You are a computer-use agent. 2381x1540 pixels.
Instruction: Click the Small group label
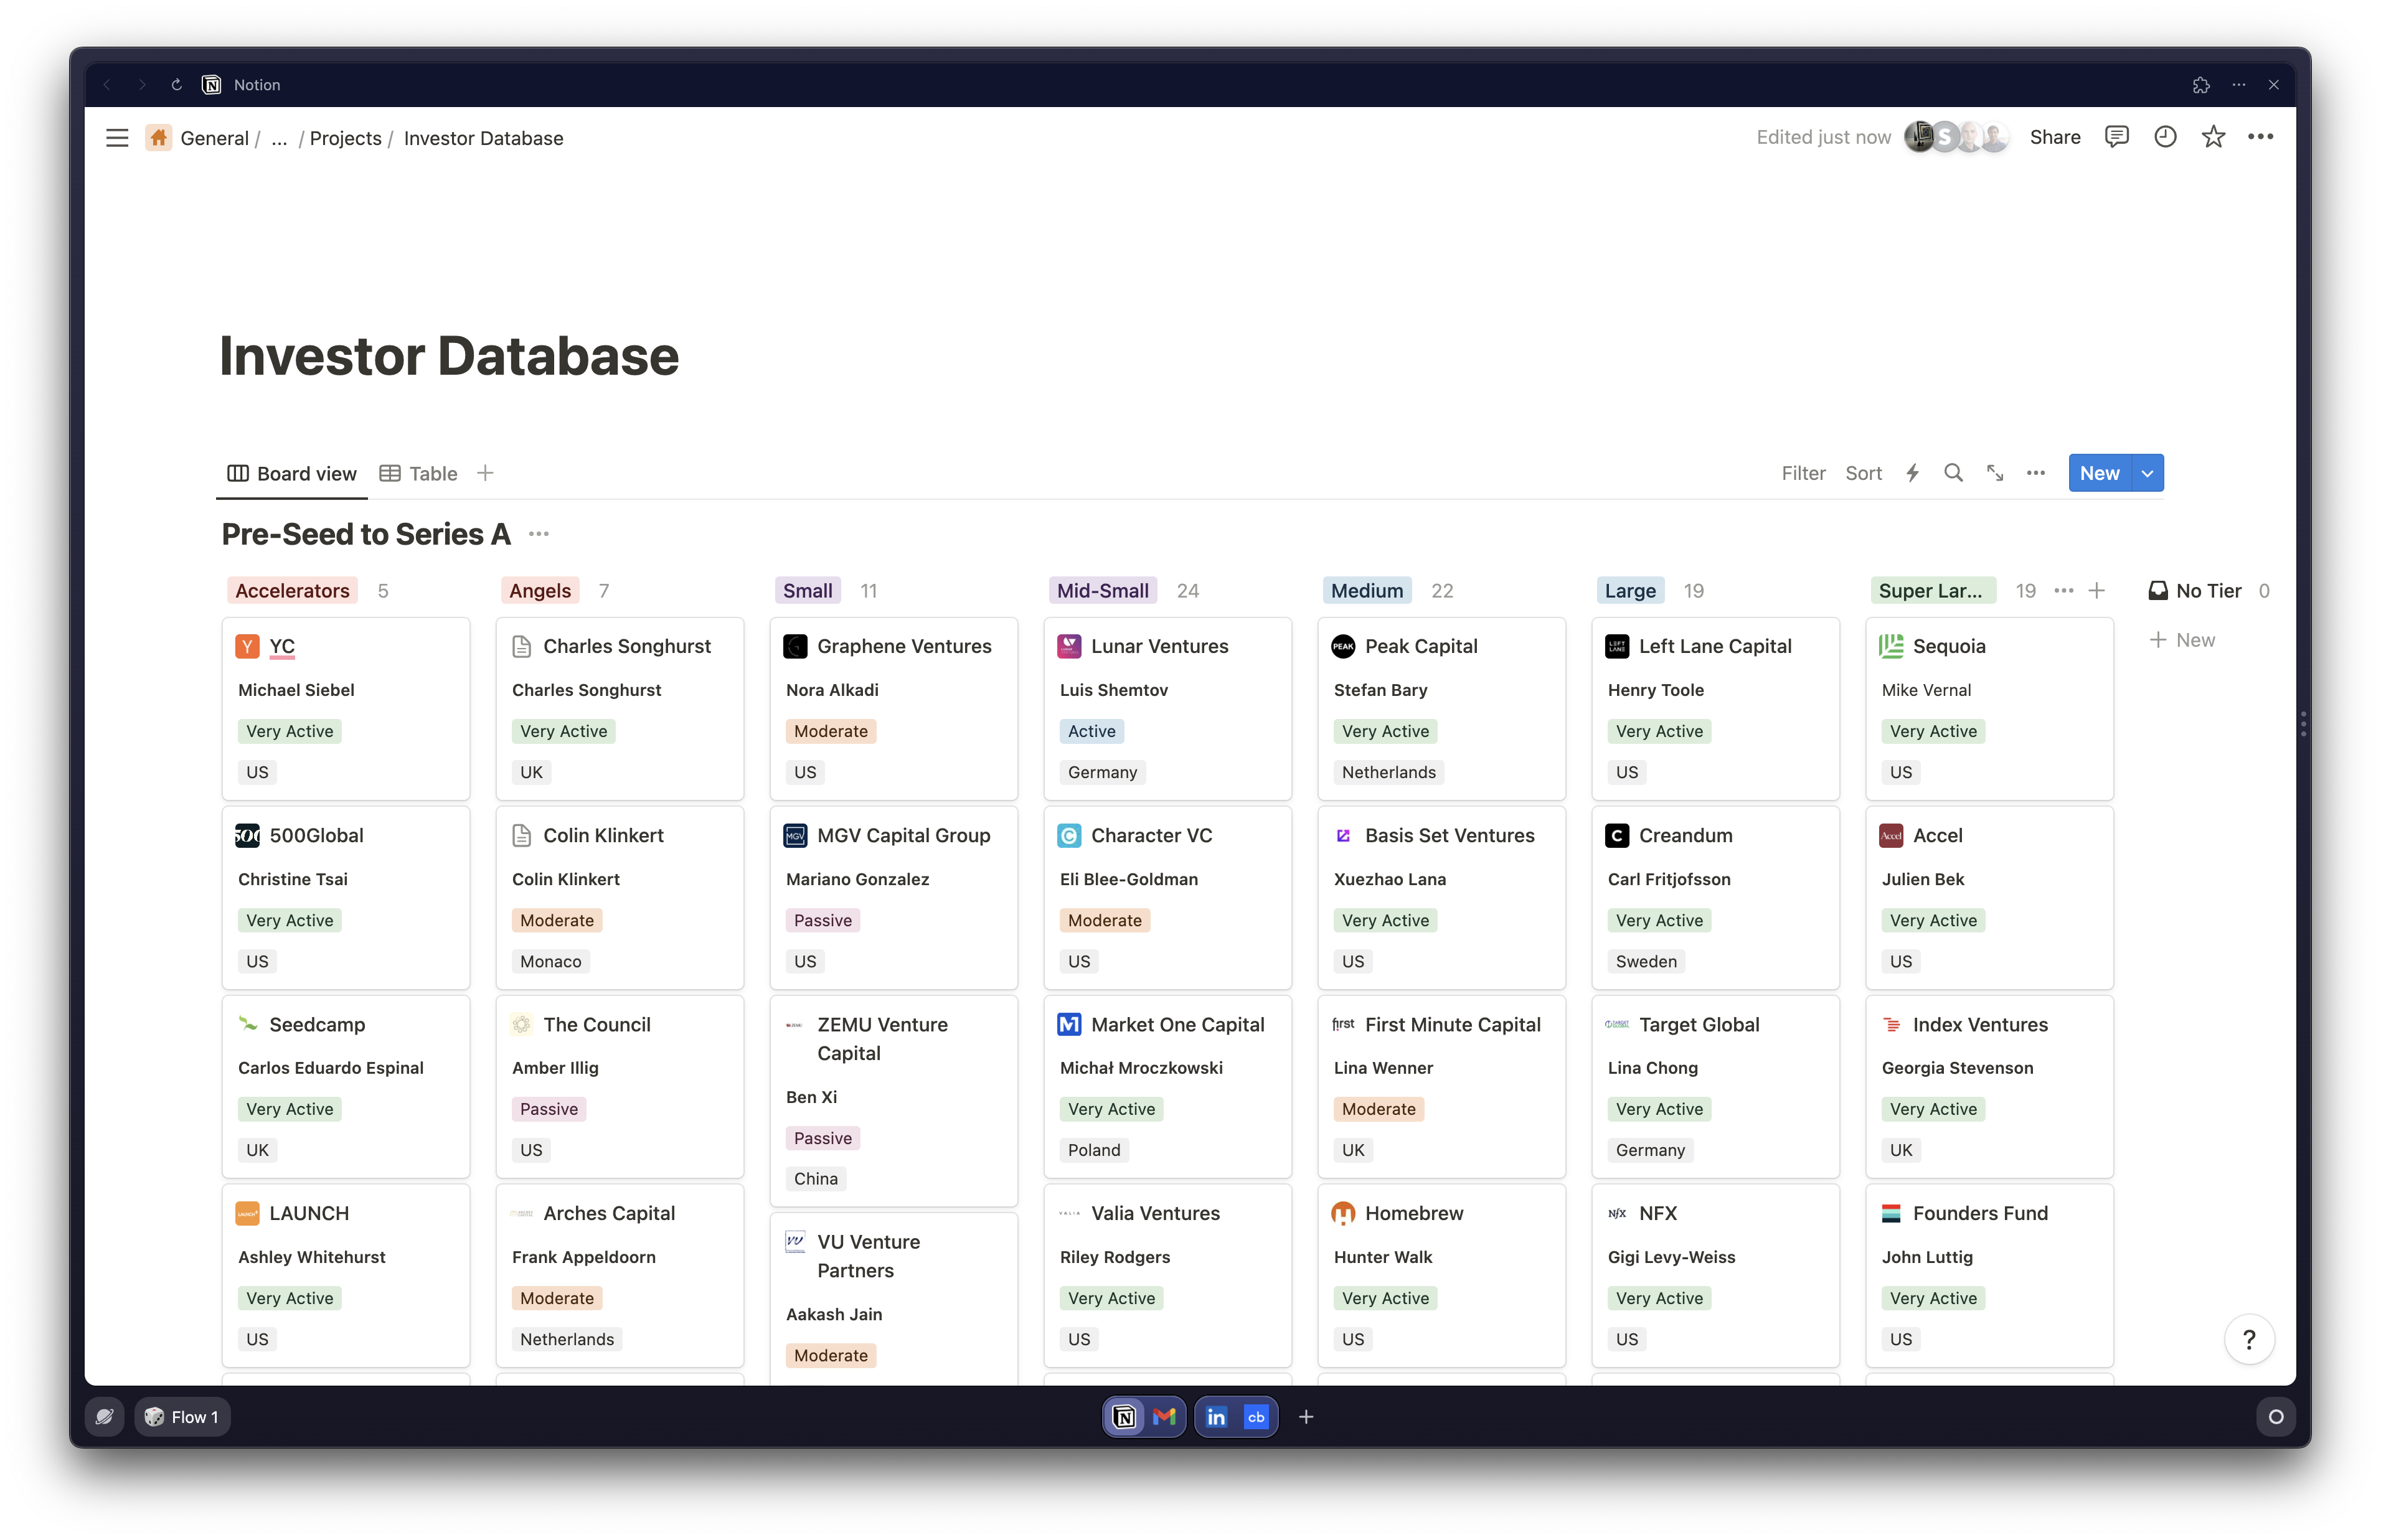tap(807, 591)
